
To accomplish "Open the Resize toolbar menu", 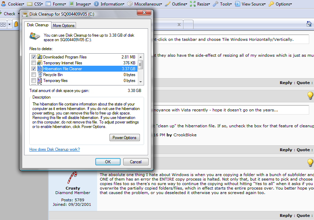I will 200,4.
